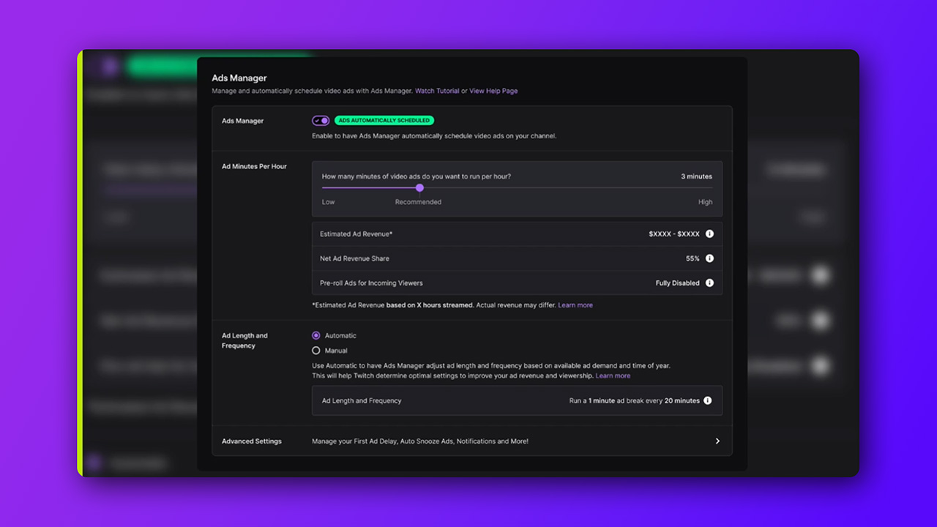This screenshot has width=937, height=527.
Task: Click the '$XXXX - $XXXX' revenue estimate
Action: (674, 234)
